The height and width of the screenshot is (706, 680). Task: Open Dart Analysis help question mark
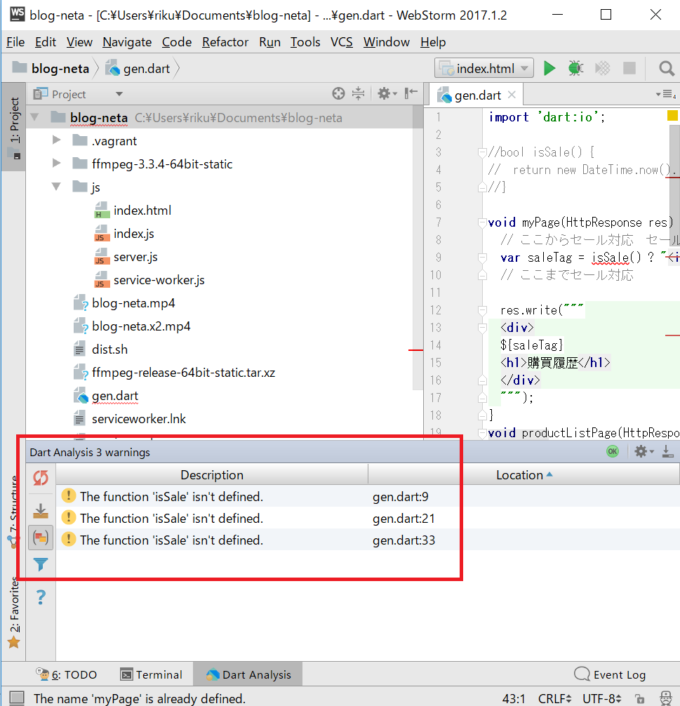pyautogui.click(x=41, y=597)
